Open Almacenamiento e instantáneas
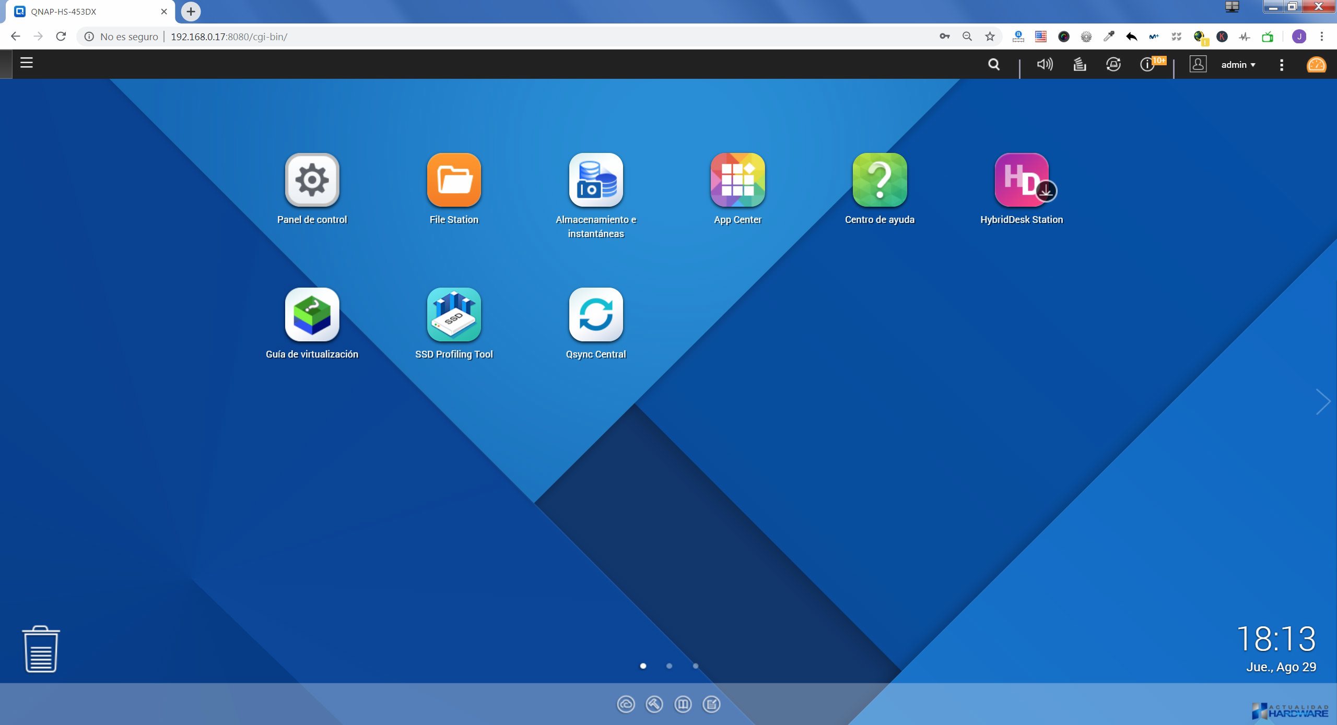 [596, 180]
